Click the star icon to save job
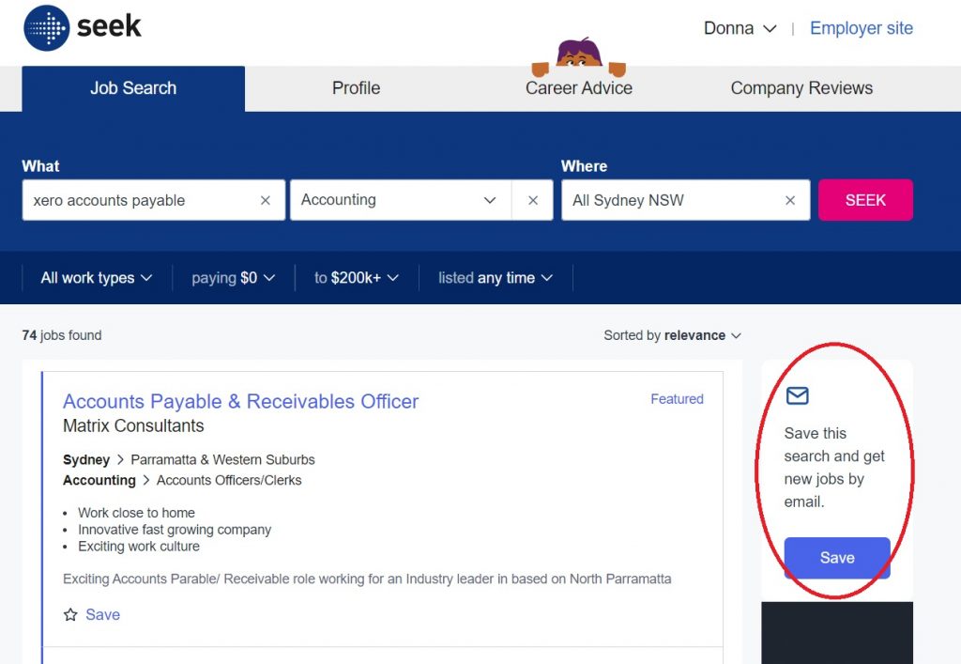This screenshot has width=961, height=664. (x=70, y=614)
